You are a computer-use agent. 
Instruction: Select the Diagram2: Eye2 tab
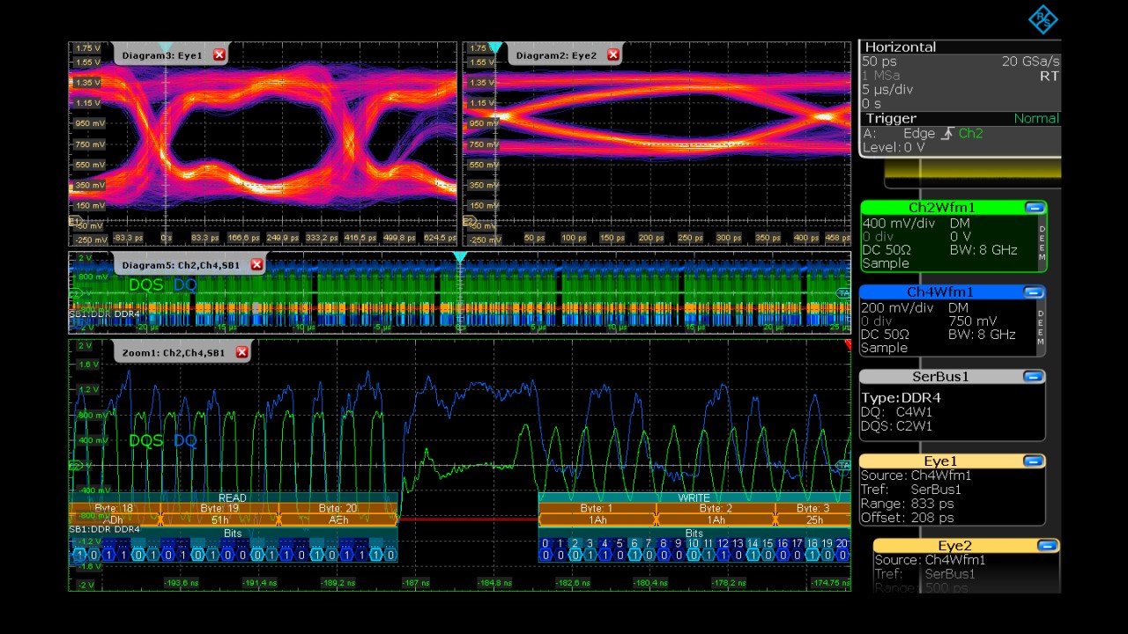point(556,55)
